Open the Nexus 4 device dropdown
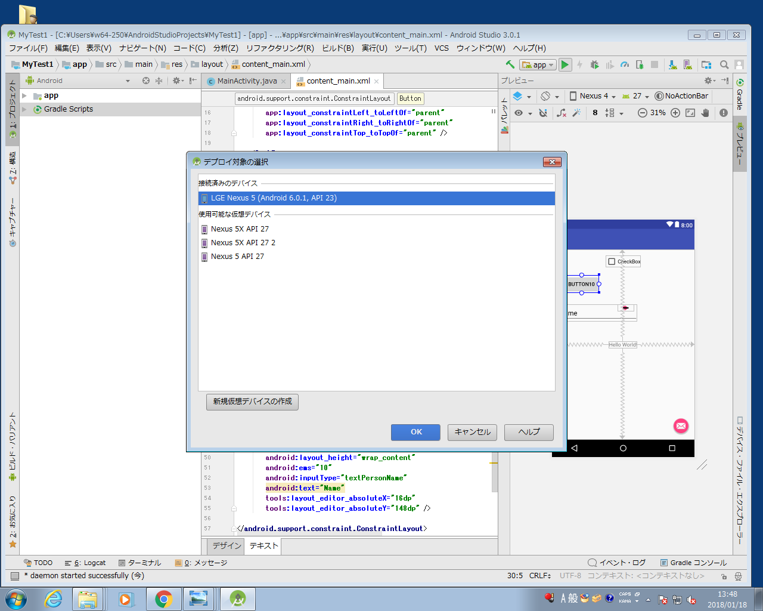Viewport: 763px width, 611px height. point(593,96)
